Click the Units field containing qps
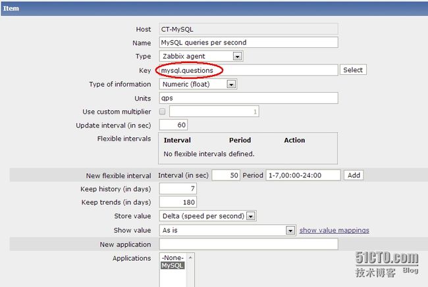The width and height of the screenshot is (428, 287). pos(248,98)
